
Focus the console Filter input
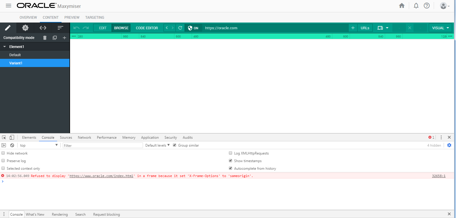click(103, 145)
